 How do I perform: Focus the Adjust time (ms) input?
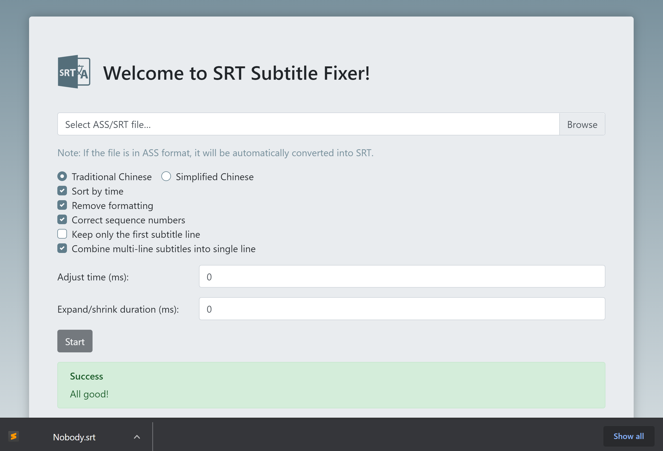(402, 276)
